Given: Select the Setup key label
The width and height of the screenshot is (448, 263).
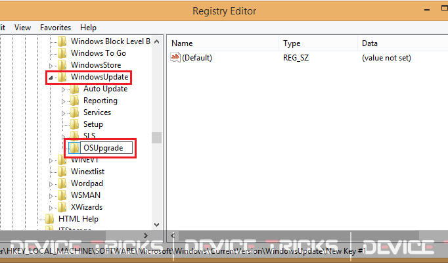Looking at the screenshot, I should pyautogui.click(x=93, y=124).
